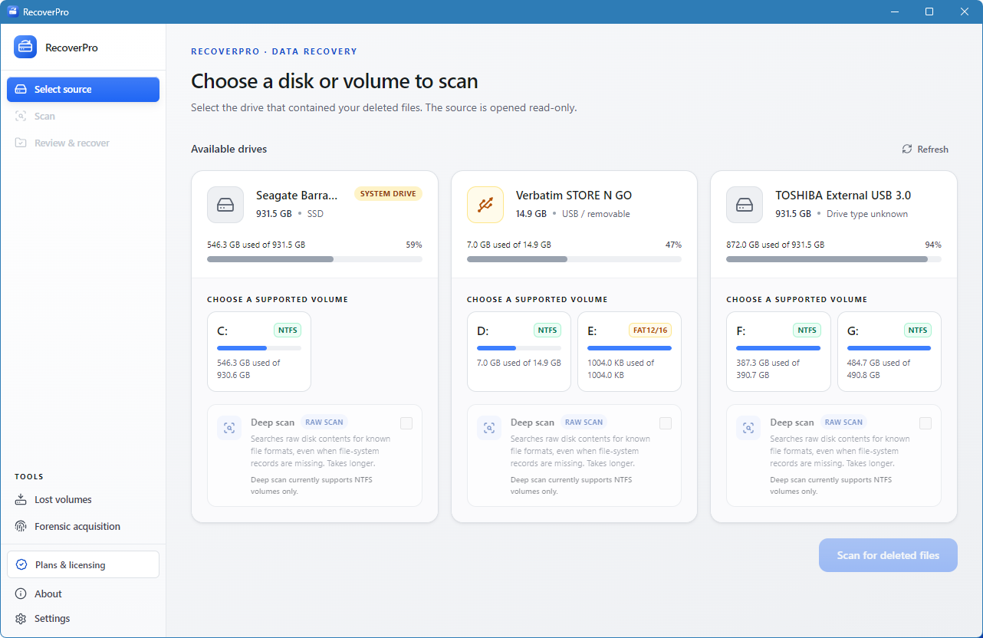This screenshot has height=638, width=983.
Task: Click the About info icon
Action: coord(21,594)
